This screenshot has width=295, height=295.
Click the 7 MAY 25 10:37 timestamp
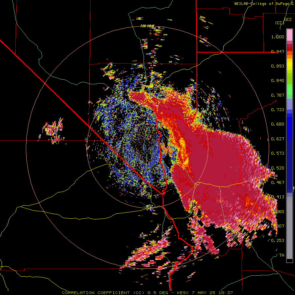(x=212, y=293)
